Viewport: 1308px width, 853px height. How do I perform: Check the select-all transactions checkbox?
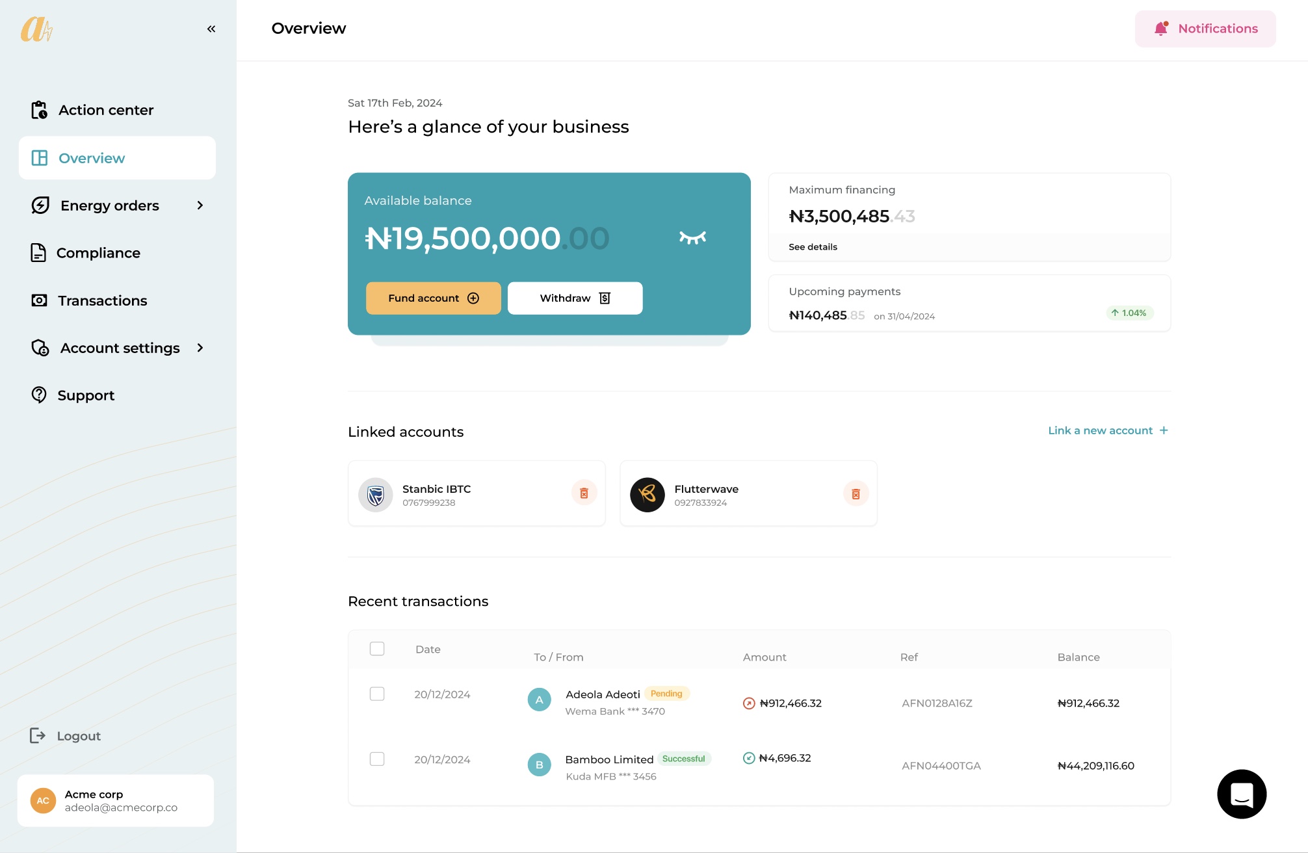pos(377,649)
